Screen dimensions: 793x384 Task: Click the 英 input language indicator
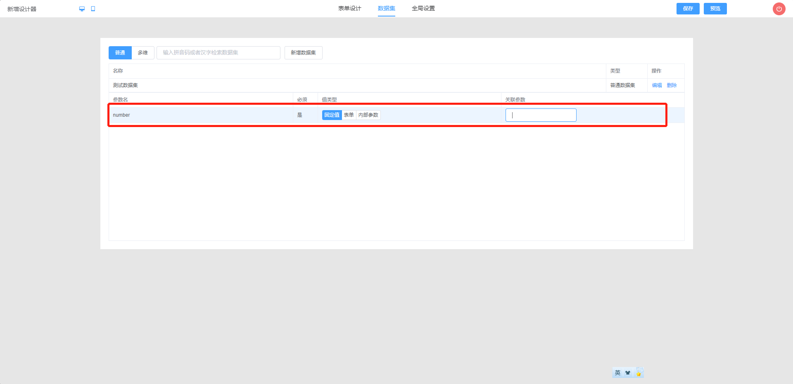617,372
